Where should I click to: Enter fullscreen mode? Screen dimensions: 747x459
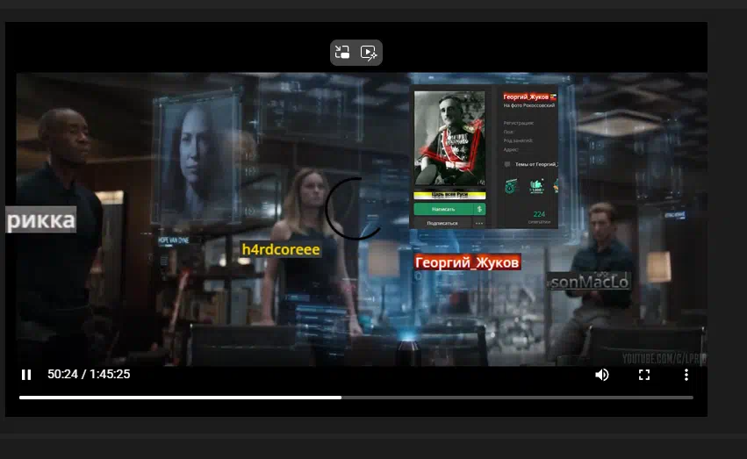[x=644, y=375]
